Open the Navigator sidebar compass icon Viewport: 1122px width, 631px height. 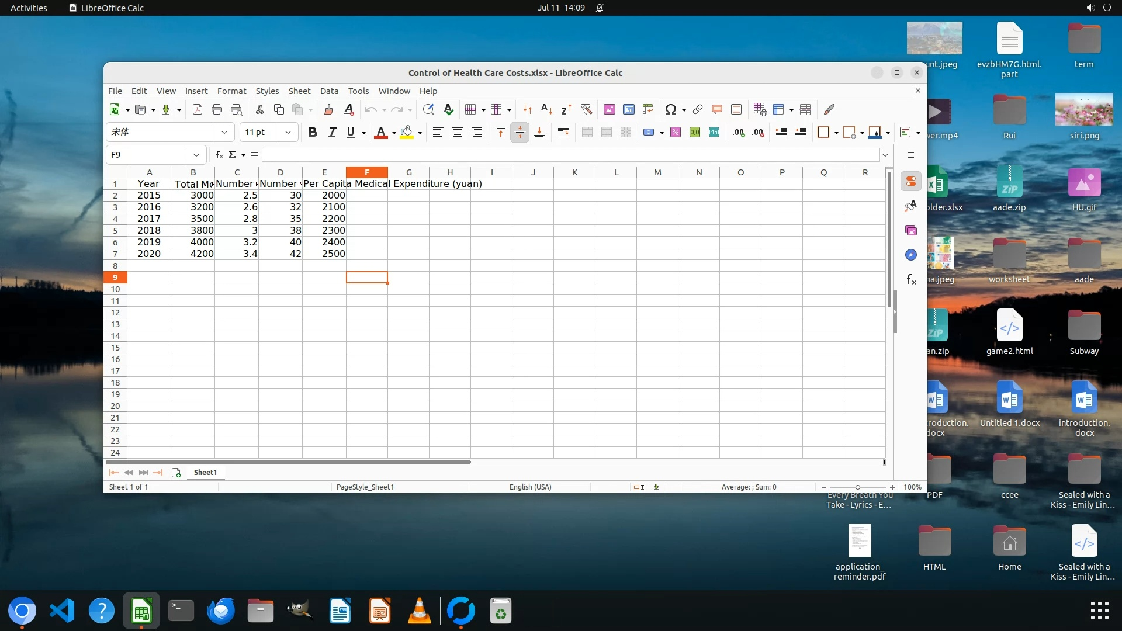911,255
